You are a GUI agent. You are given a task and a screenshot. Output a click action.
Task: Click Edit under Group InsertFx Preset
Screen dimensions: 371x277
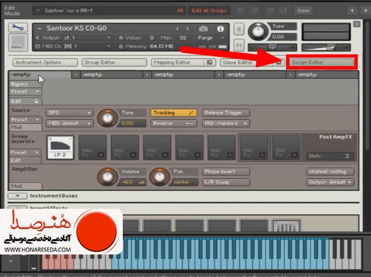[x=25, y=160]
